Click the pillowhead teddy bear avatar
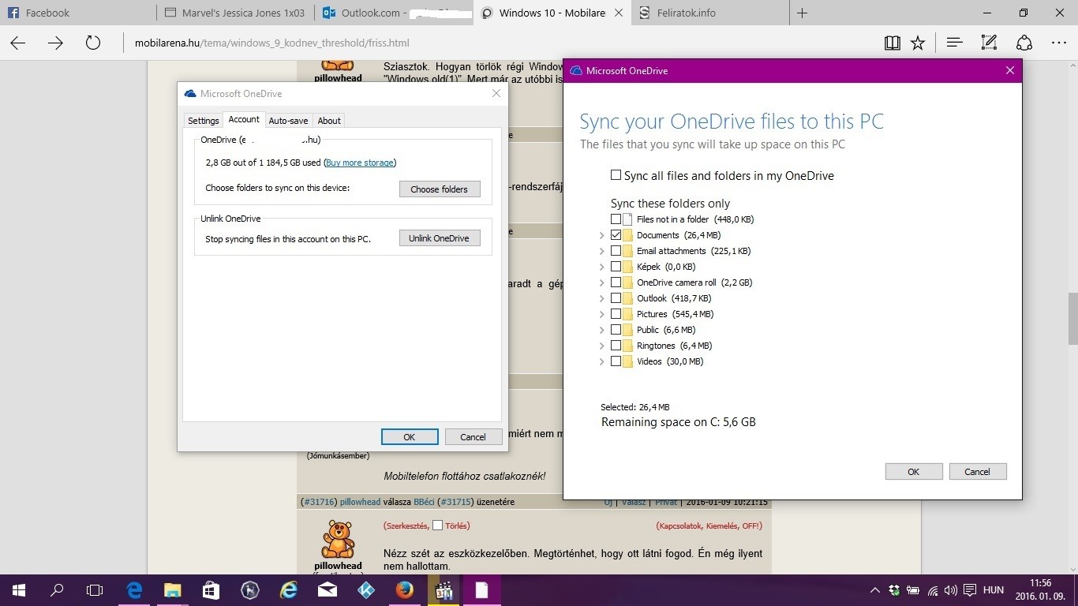 (338, 539)
